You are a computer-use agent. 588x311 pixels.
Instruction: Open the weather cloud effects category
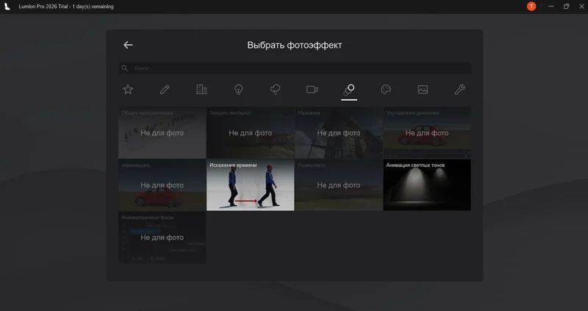[275, 89]
